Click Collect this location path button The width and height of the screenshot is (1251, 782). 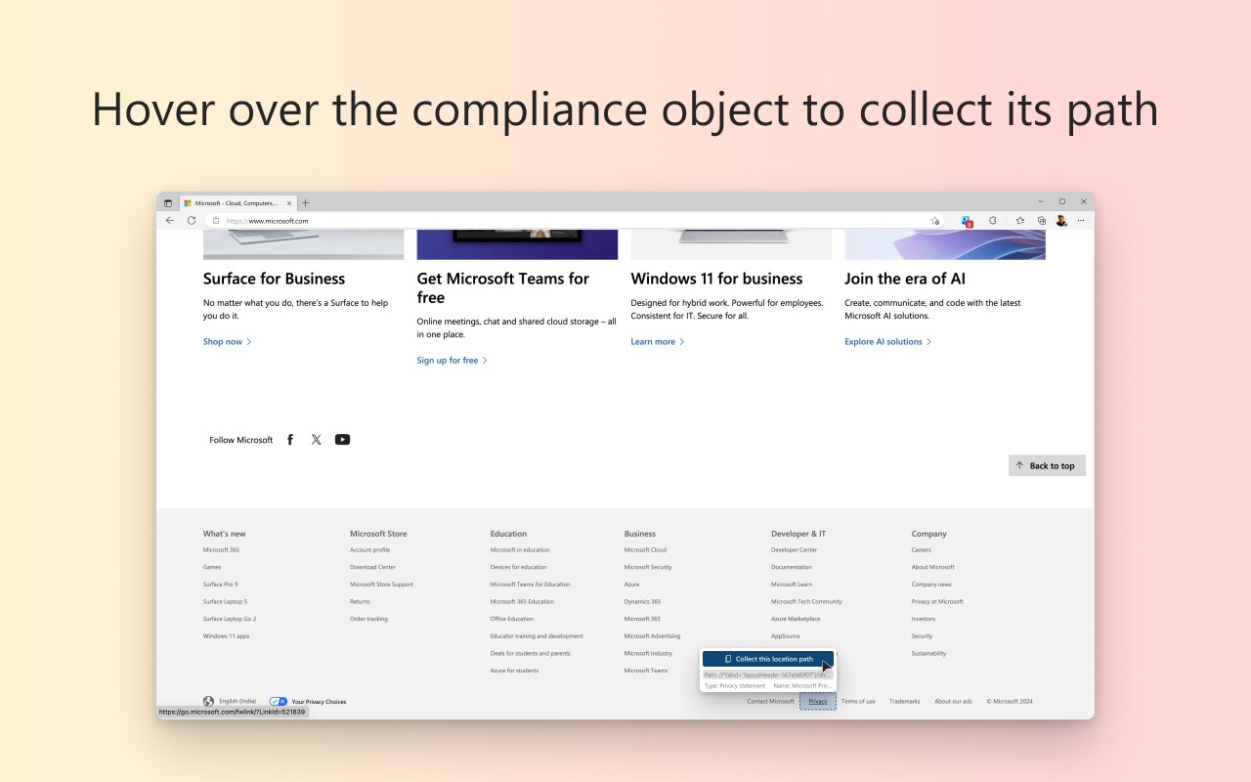(768, 659)
